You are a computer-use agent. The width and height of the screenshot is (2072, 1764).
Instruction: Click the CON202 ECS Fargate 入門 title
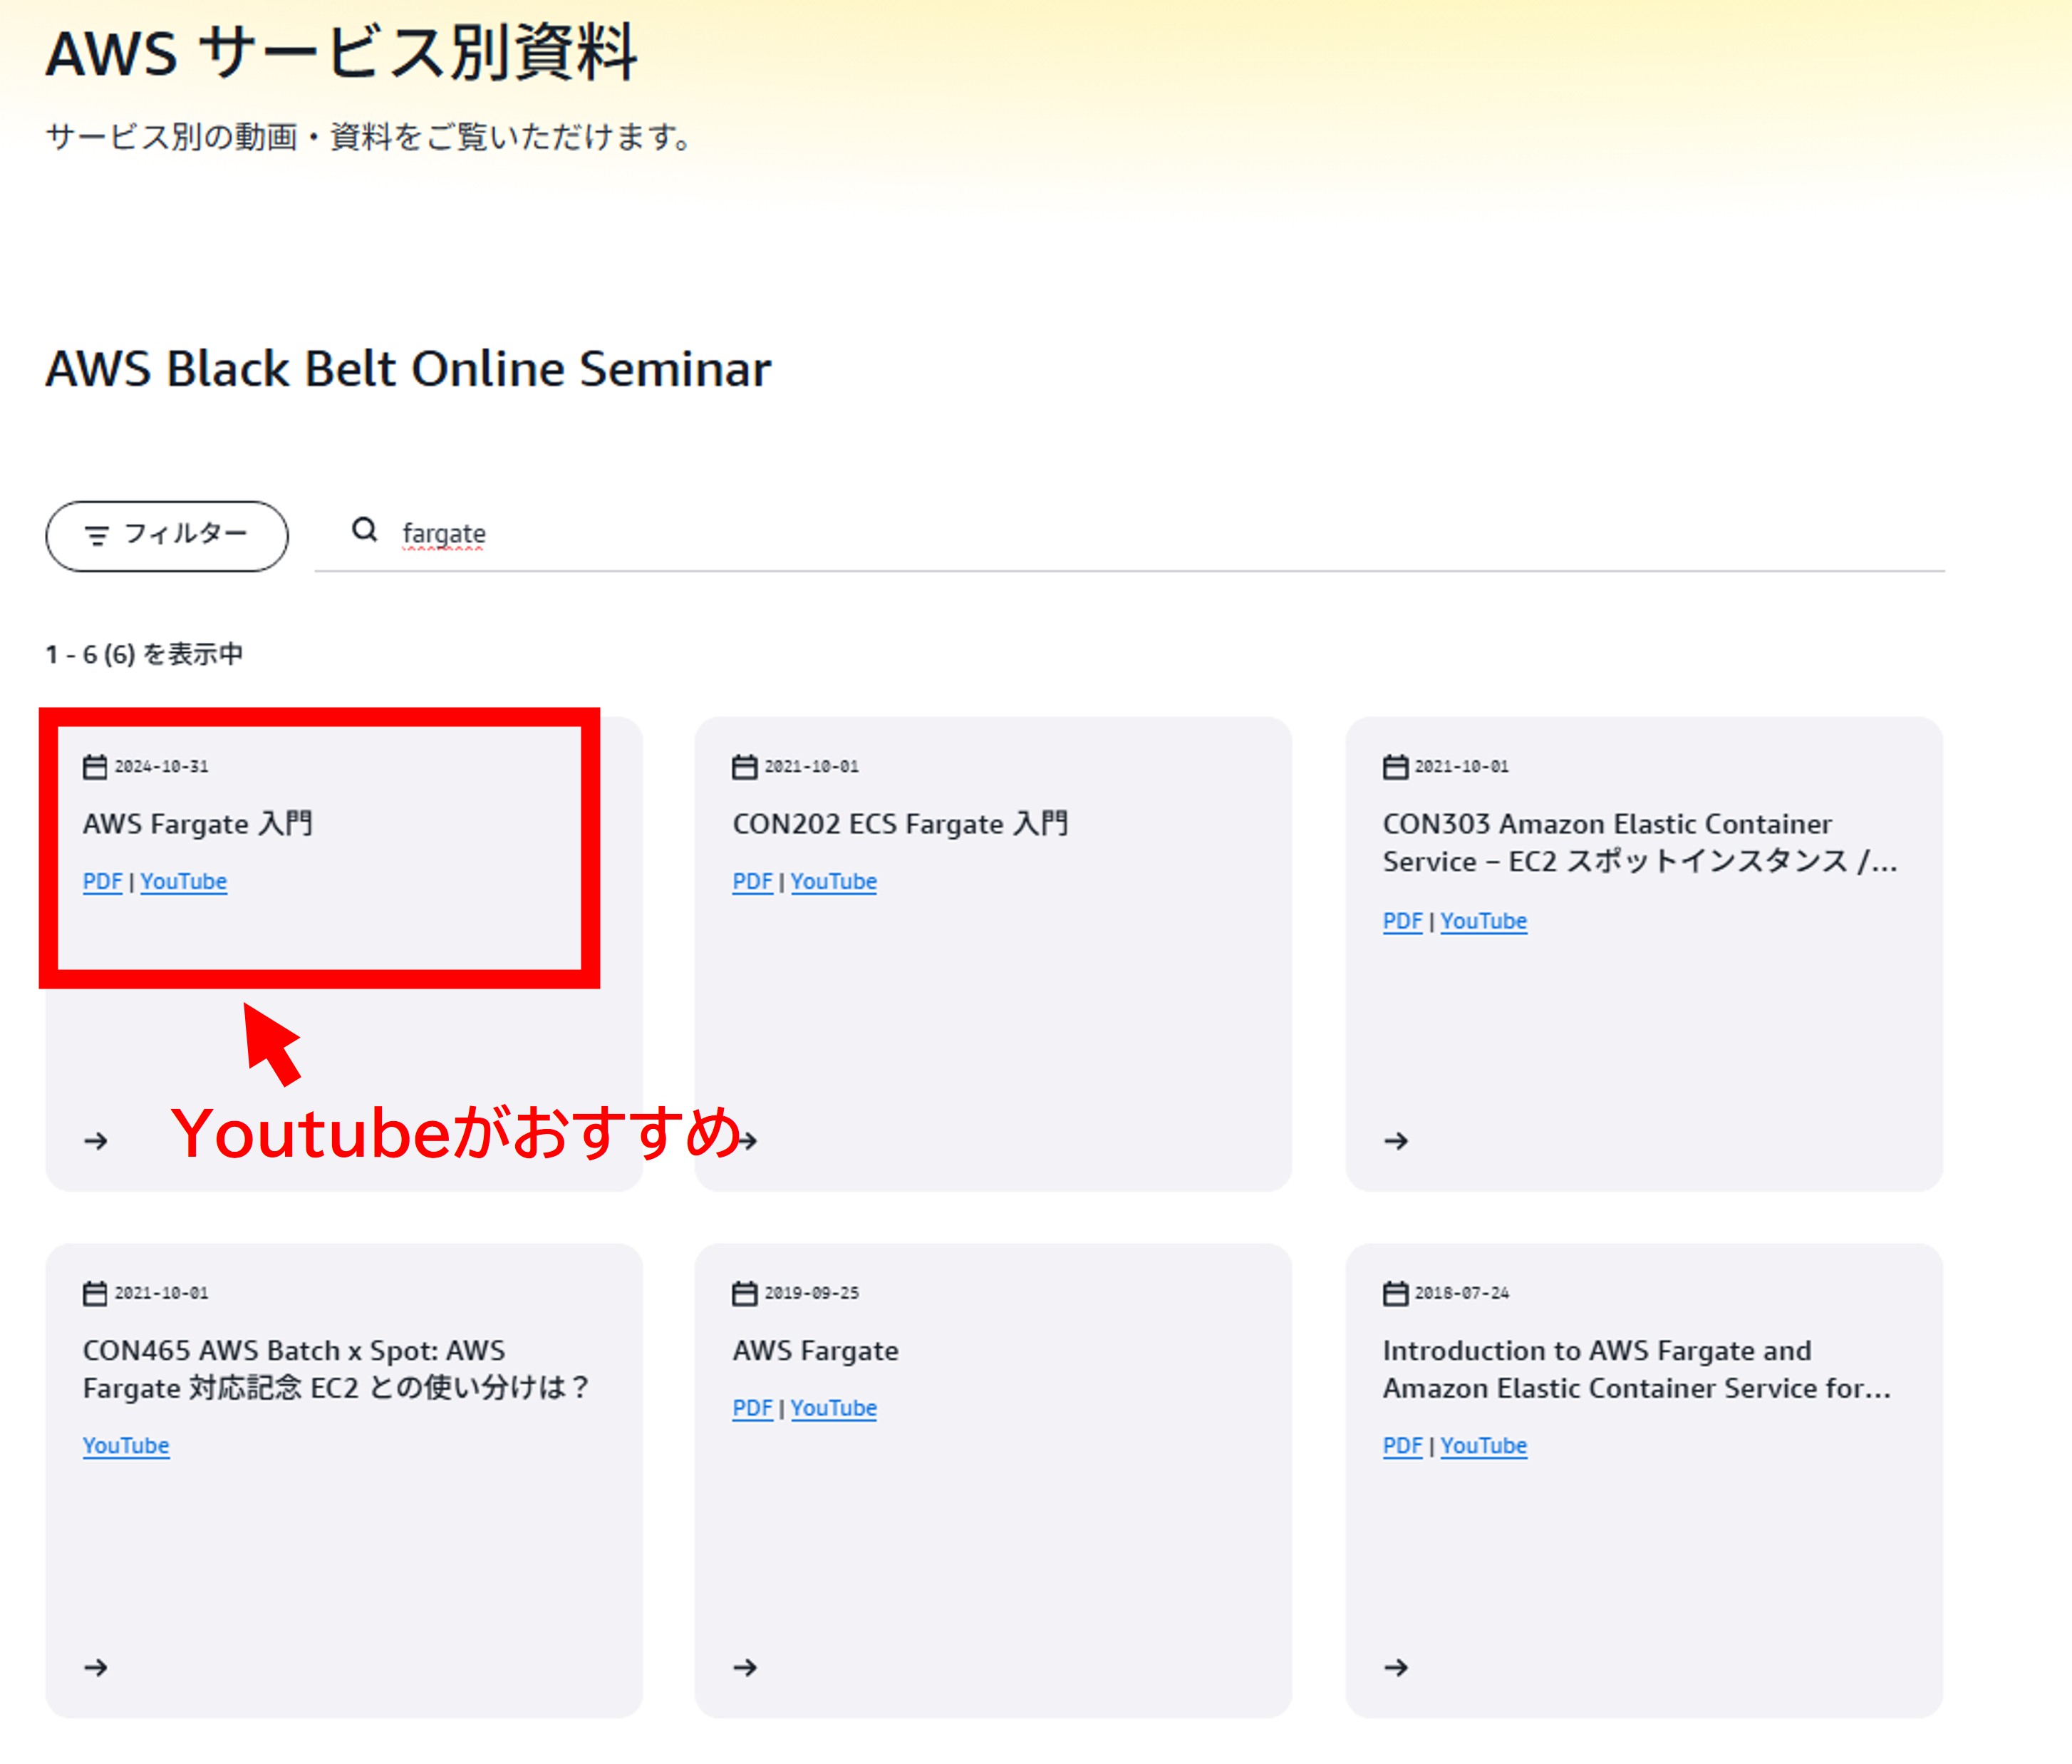900,824
